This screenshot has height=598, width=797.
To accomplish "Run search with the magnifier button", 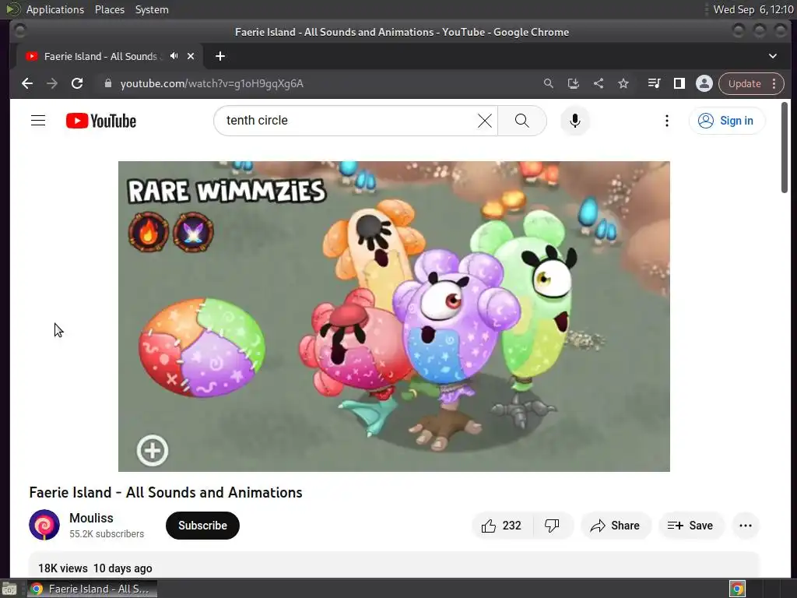I will click(522, 121).
